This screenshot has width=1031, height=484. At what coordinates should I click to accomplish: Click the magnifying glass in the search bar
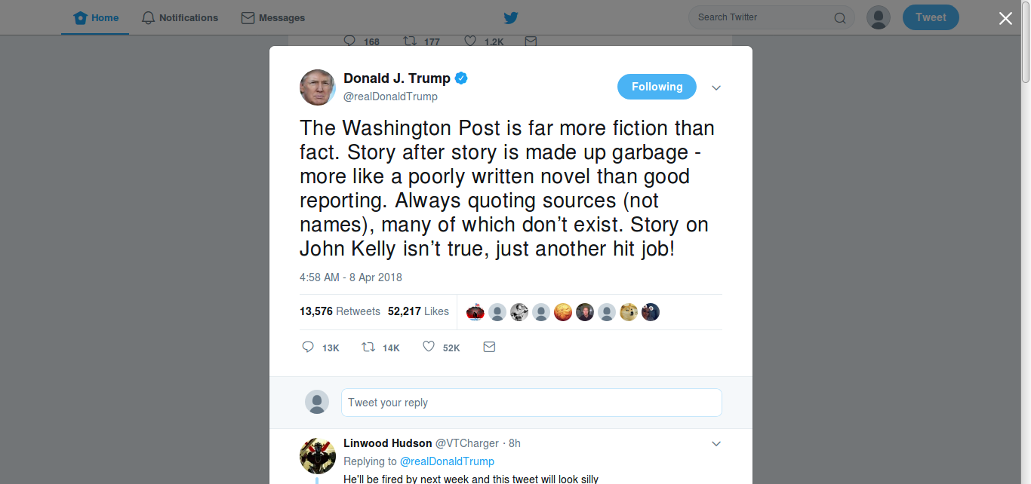click(839, 17)
